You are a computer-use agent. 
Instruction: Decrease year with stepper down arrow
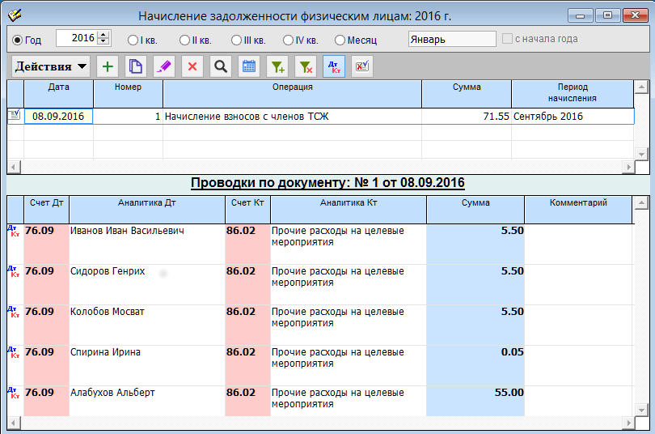click(x=104, y=41)
